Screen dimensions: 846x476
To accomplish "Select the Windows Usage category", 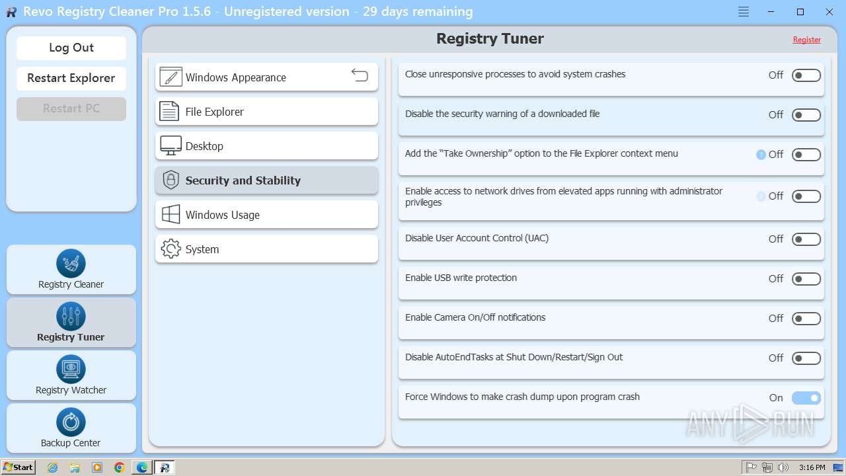I will pyautogui.click(x=266, y=215).
